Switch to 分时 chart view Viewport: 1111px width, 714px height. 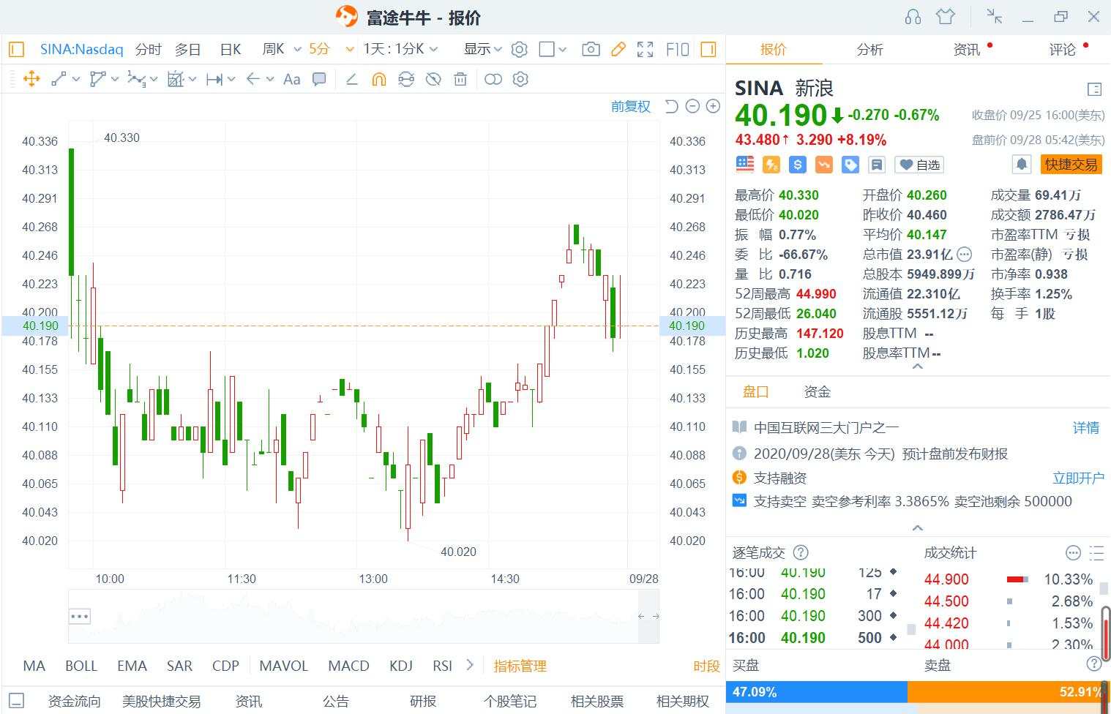(149, 49)
